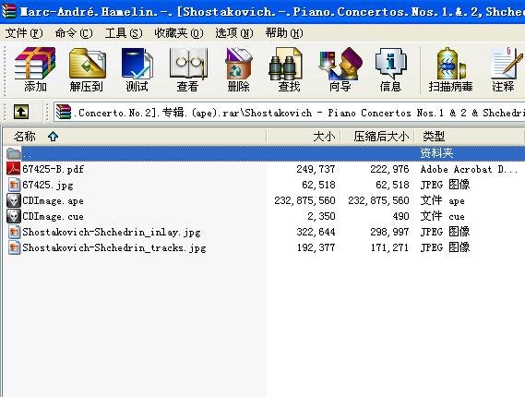
Task: Click type cell '文件 cue'
Action: 443,216
